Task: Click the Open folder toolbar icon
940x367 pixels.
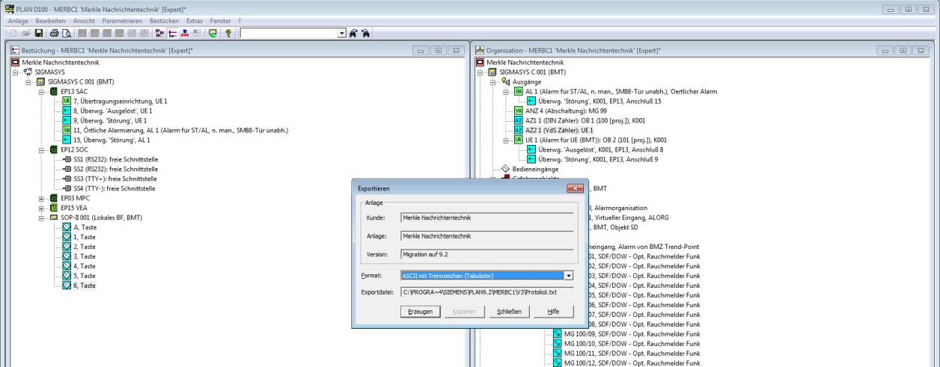Action: [25, 34]
